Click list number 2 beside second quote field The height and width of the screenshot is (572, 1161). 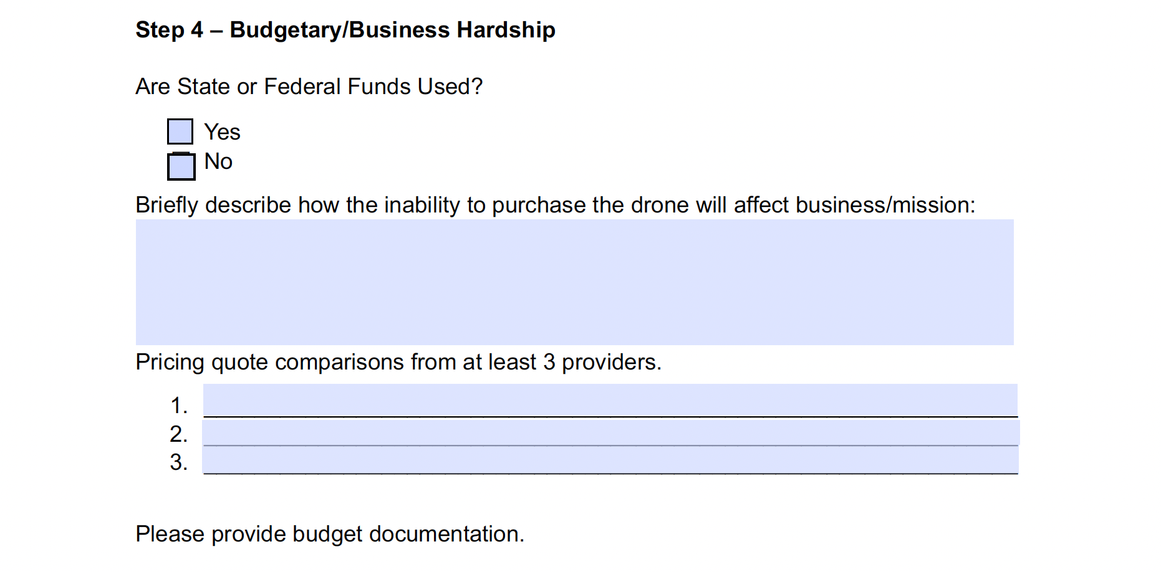(x=179, y=434)
